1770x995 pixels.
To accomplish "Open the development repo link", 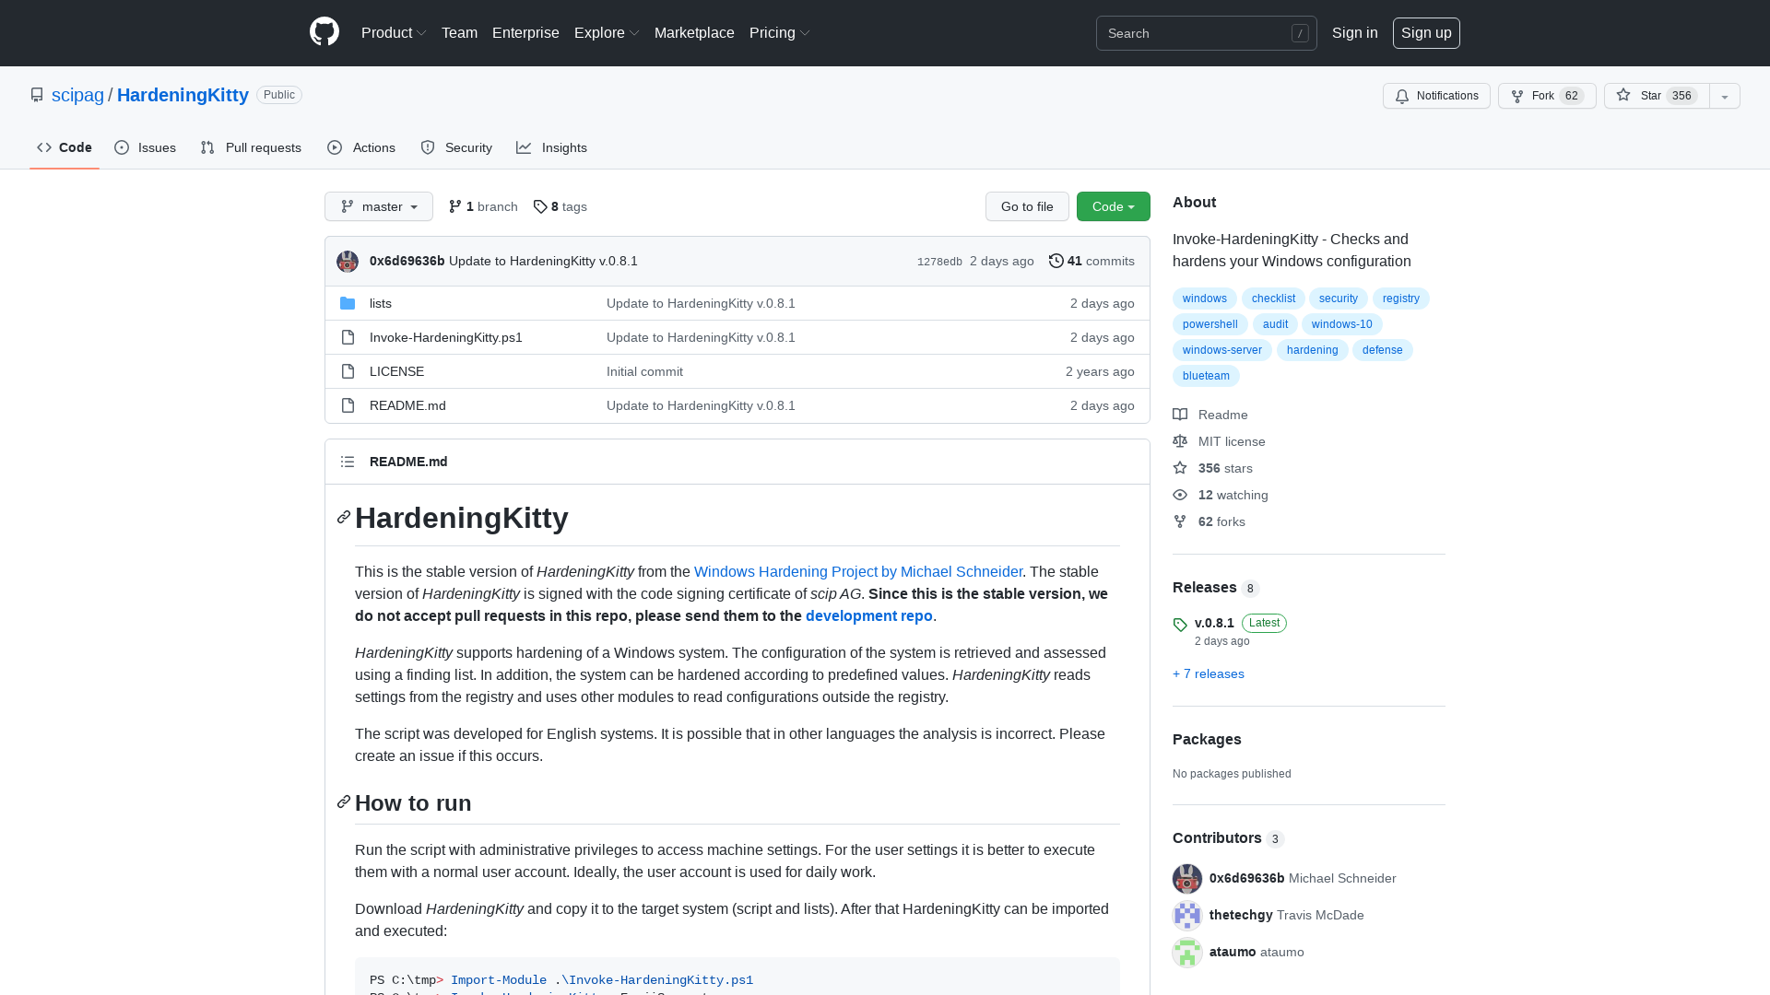I will click(867, 615).
